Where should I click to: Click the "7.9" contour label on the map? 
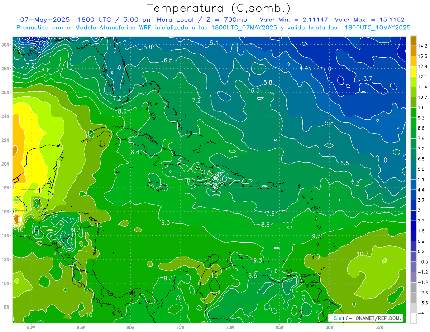point(271,213)
